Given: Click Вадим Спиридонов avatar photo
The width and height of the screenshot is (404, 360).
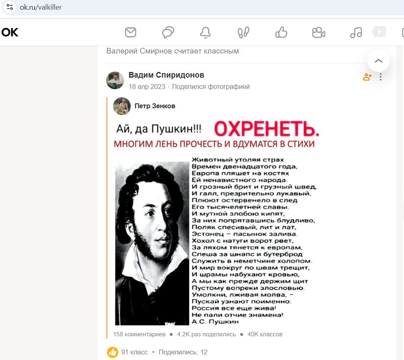Looking at the screenshot, I should click(115, 80).
